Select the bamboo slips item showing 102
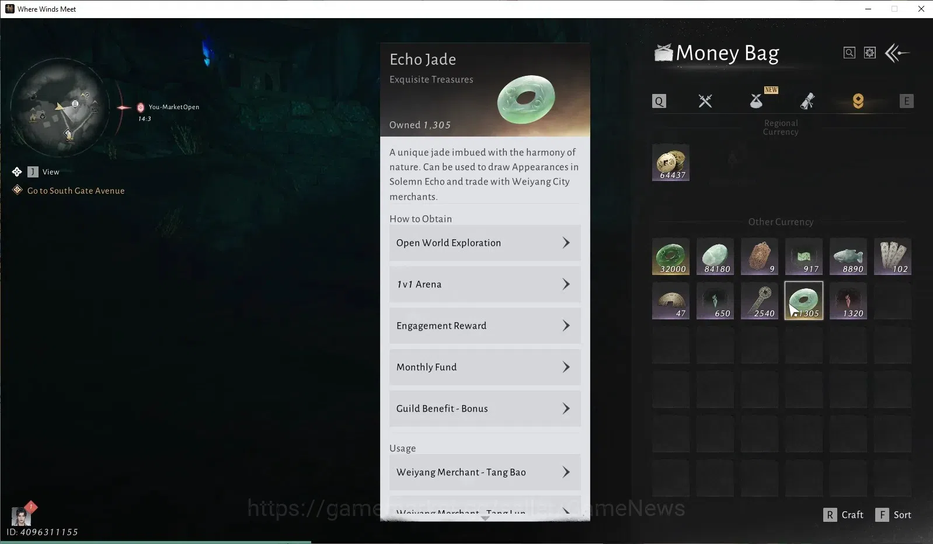933x544 pixels. point(893,256)
